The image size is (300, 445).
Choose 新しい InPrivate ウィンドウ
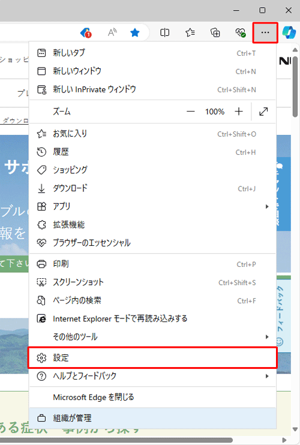coord(152,89)
